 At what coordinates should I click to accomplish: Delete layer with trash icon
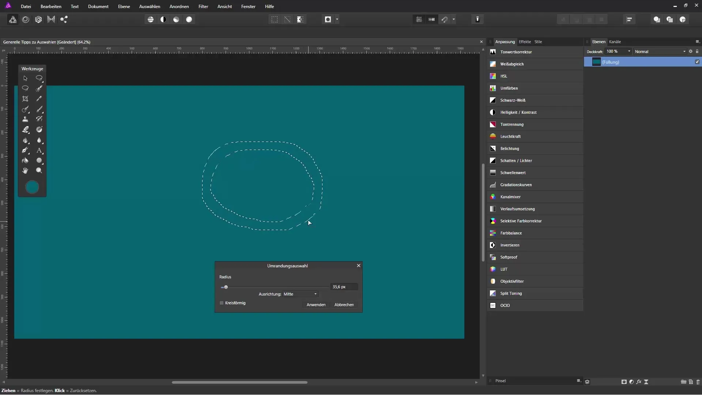[x=698, y=382]
